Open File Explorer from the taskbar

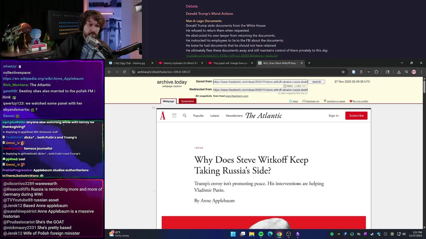[x=252, y=234]
